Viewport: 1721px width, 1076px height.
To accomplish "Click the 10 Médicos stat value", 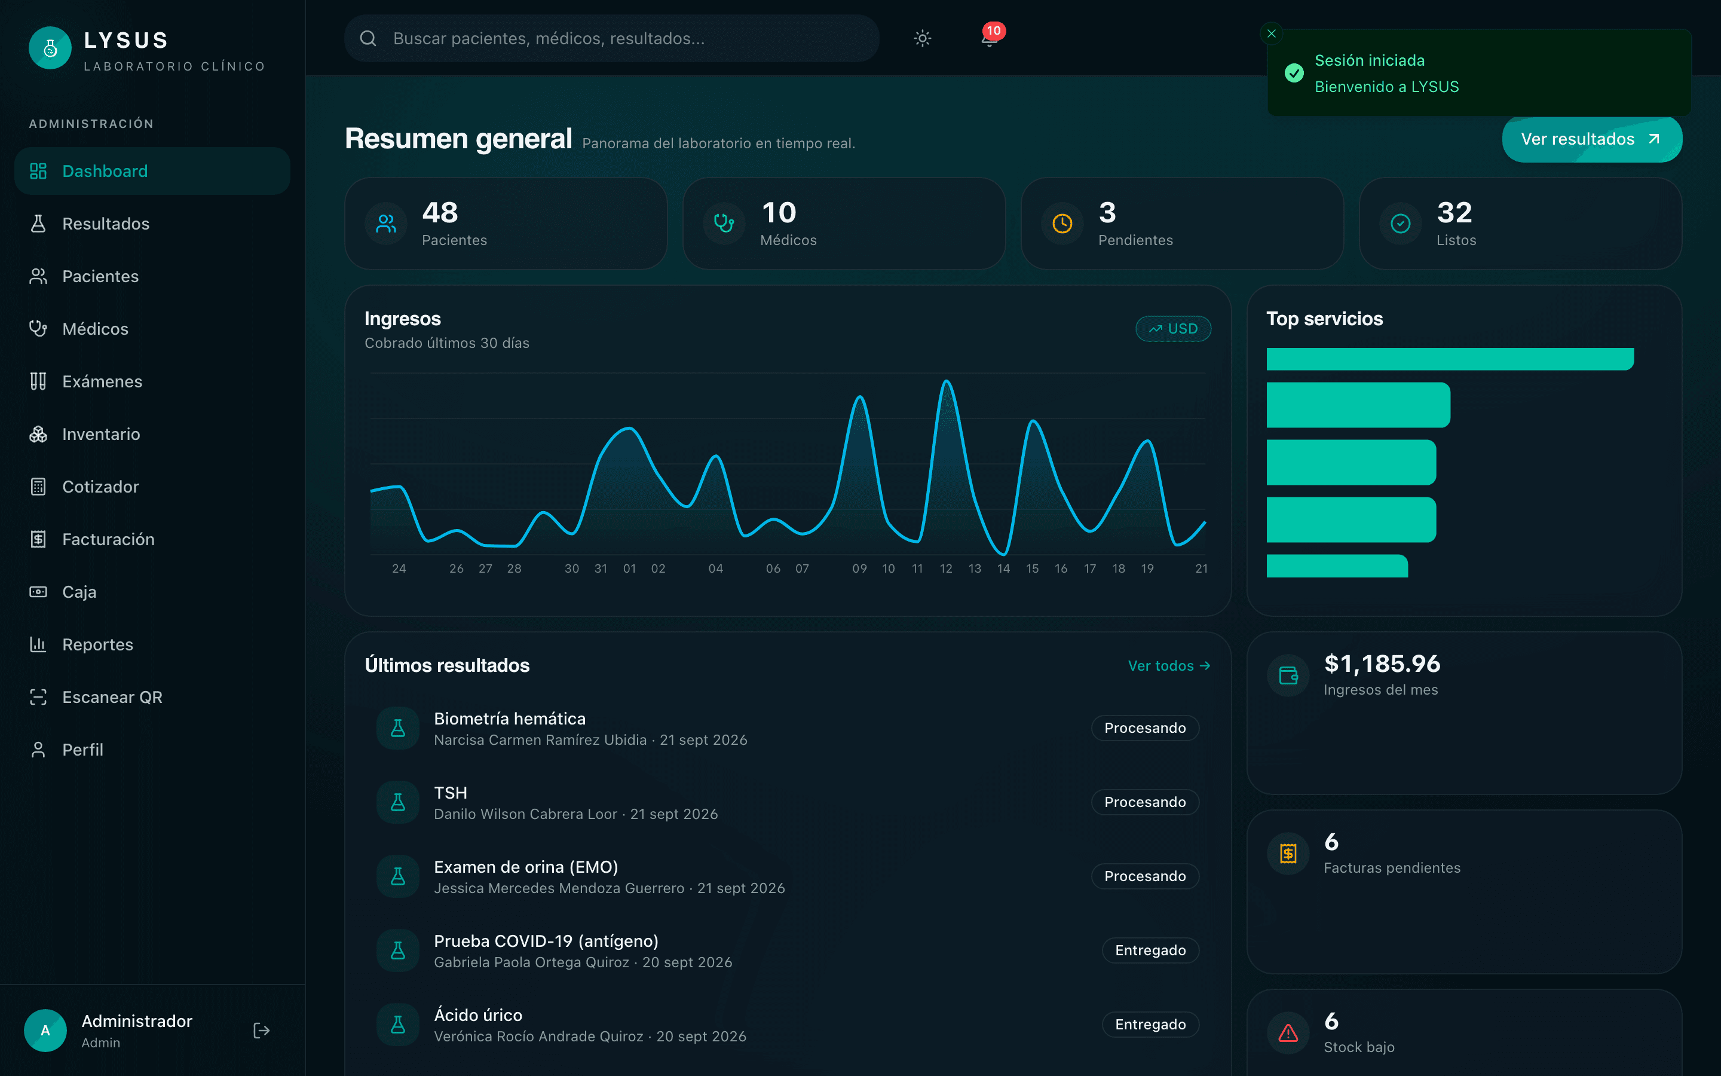I will [x=779, y=212].
